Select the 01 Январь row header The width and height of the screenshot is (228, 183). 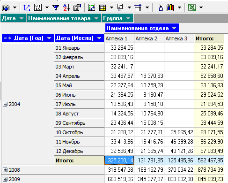pos(79,48)
